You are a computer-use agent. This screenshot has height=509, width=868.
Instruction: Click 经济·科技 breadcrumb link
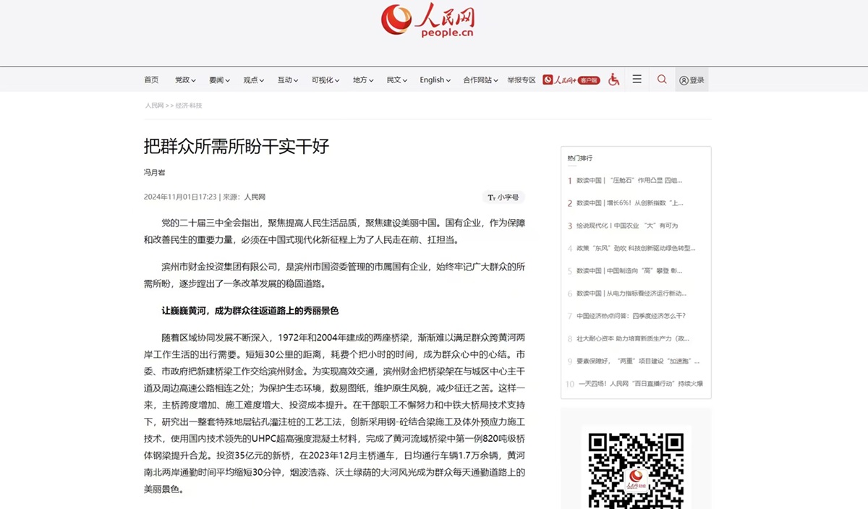pos(189,106)
